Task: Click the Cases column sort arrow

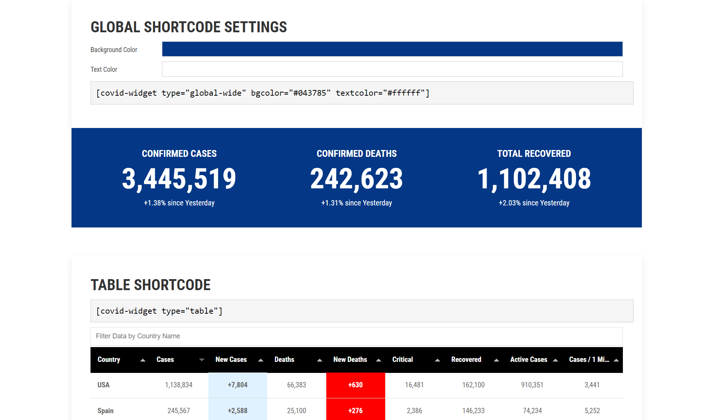Action: 202,360
